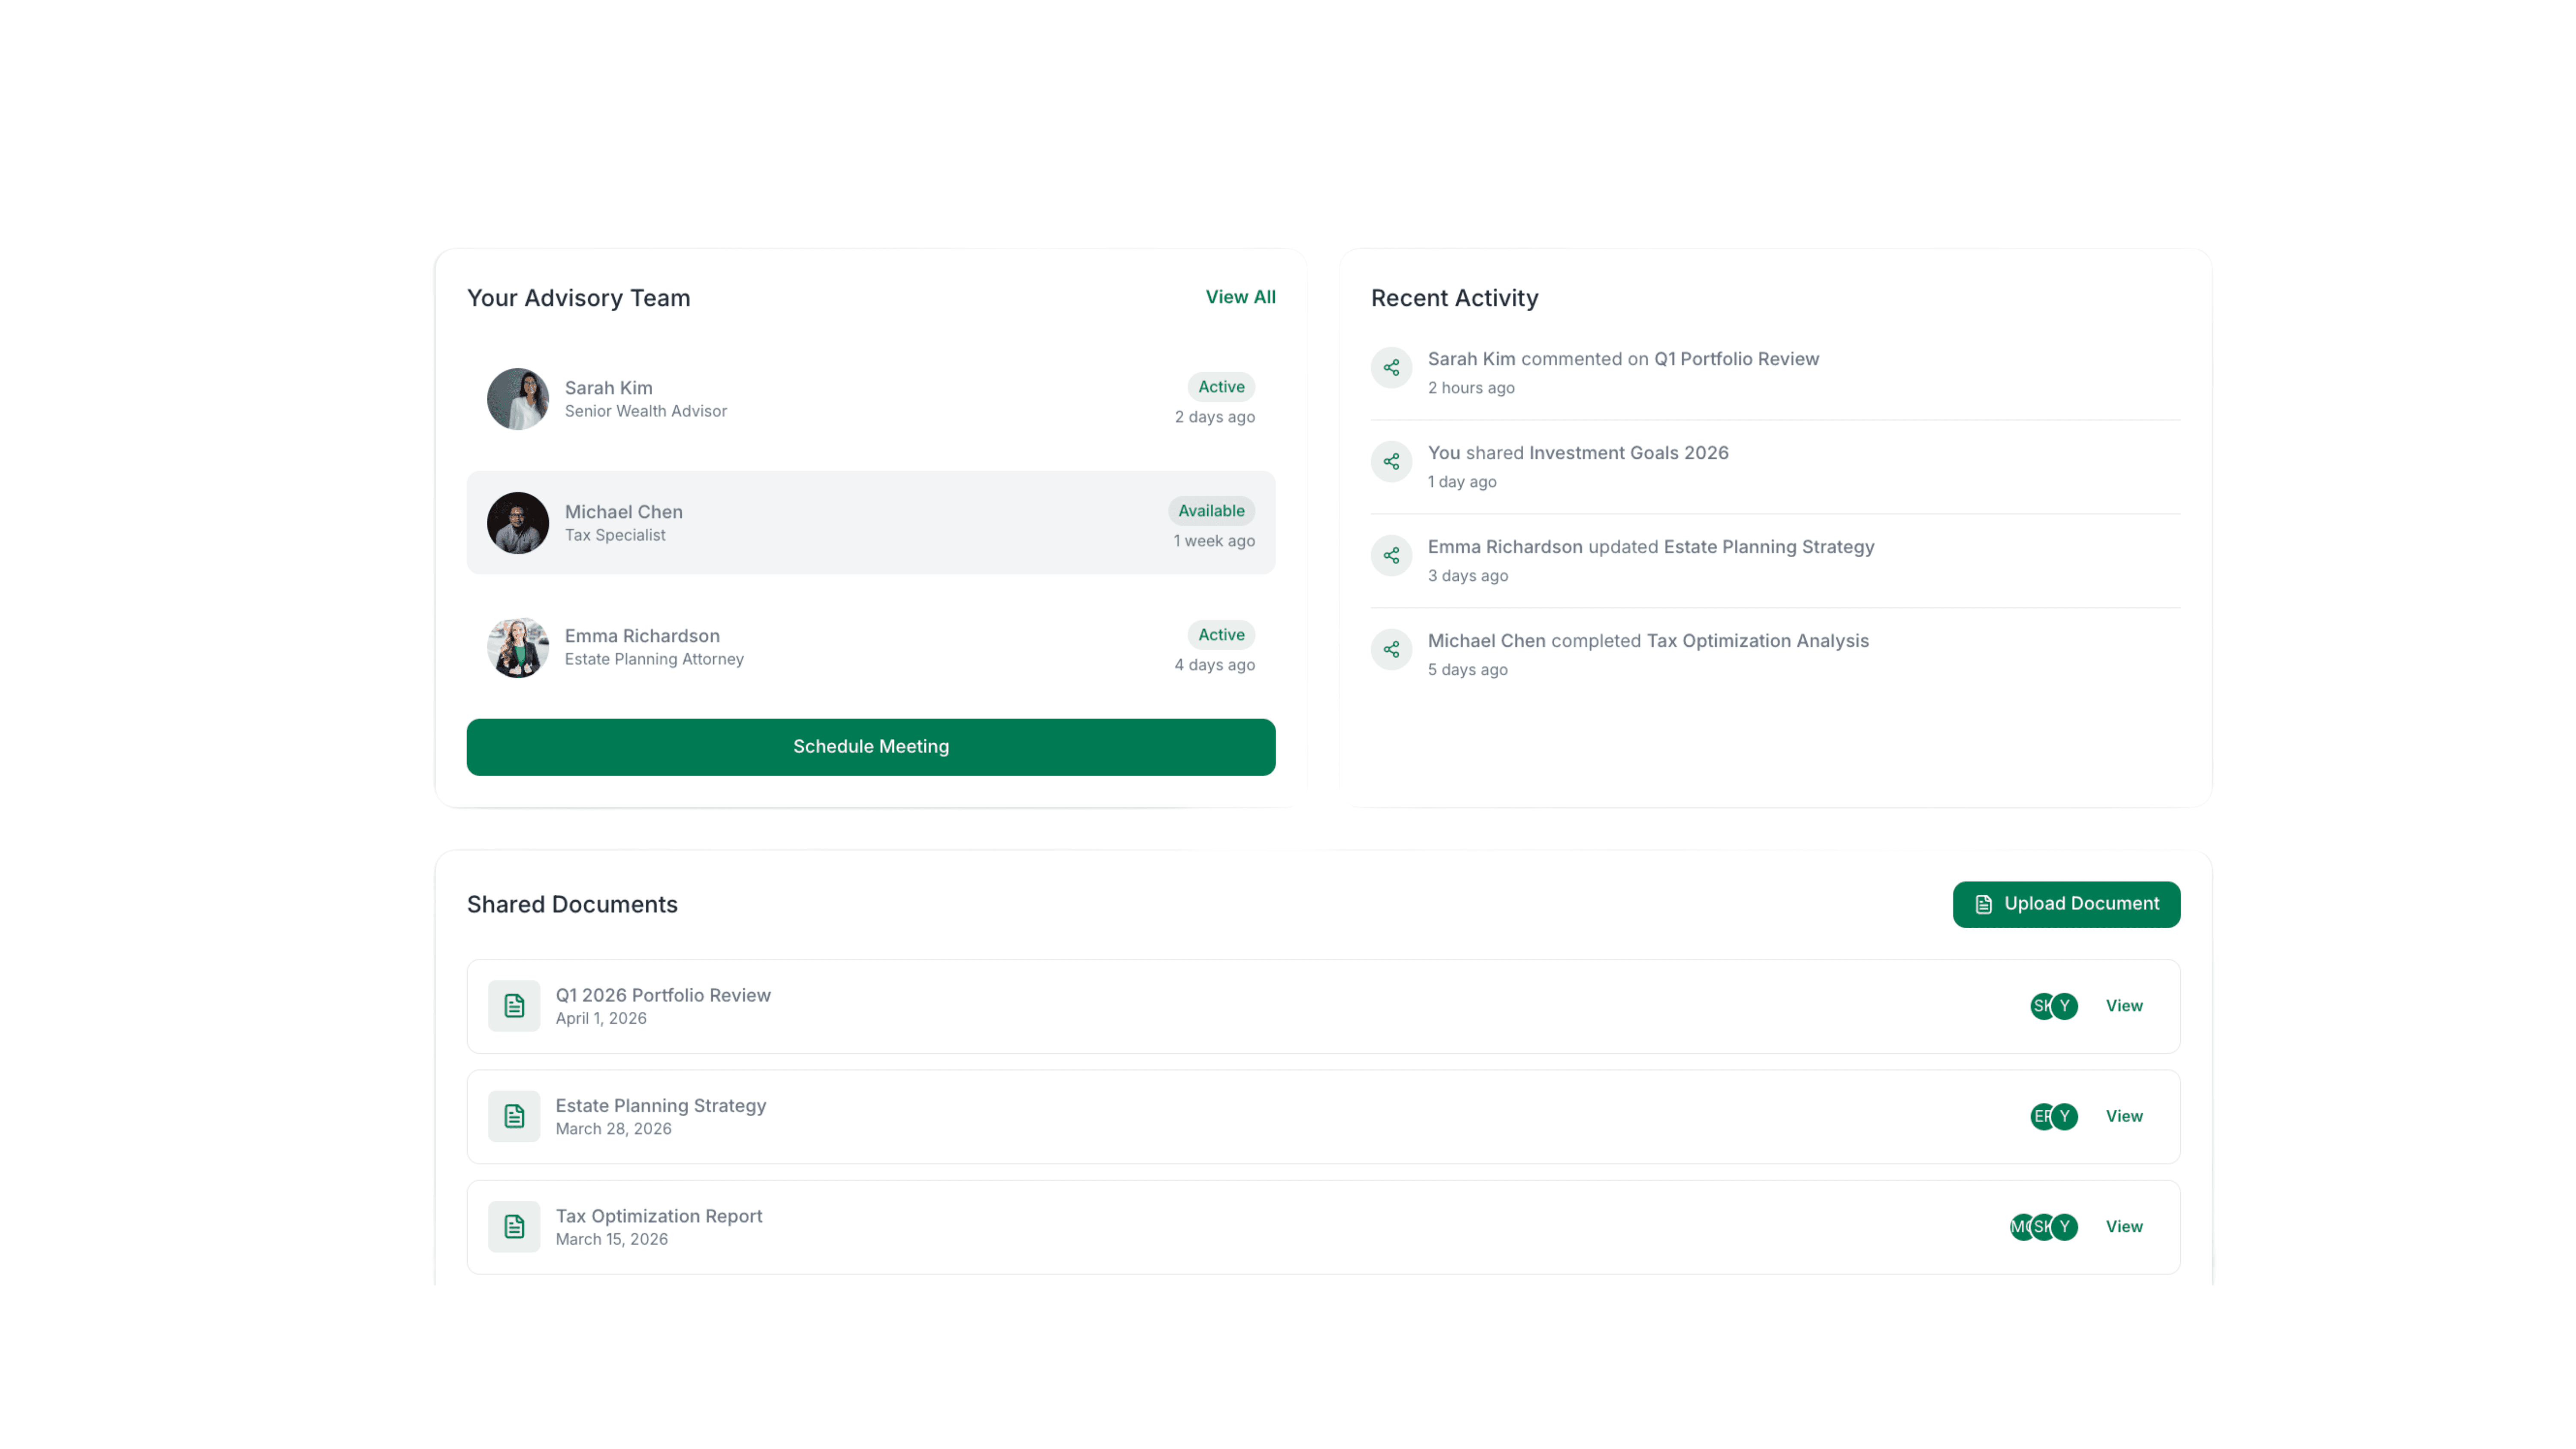Screen dimensions: 2576x1449
Task: Click the March 15, 2026 document date
Action: tap(612, 1239)
